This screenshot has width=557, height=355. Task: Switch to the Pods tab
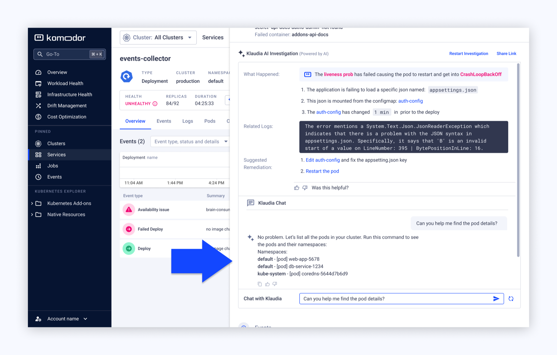[210, 121]
